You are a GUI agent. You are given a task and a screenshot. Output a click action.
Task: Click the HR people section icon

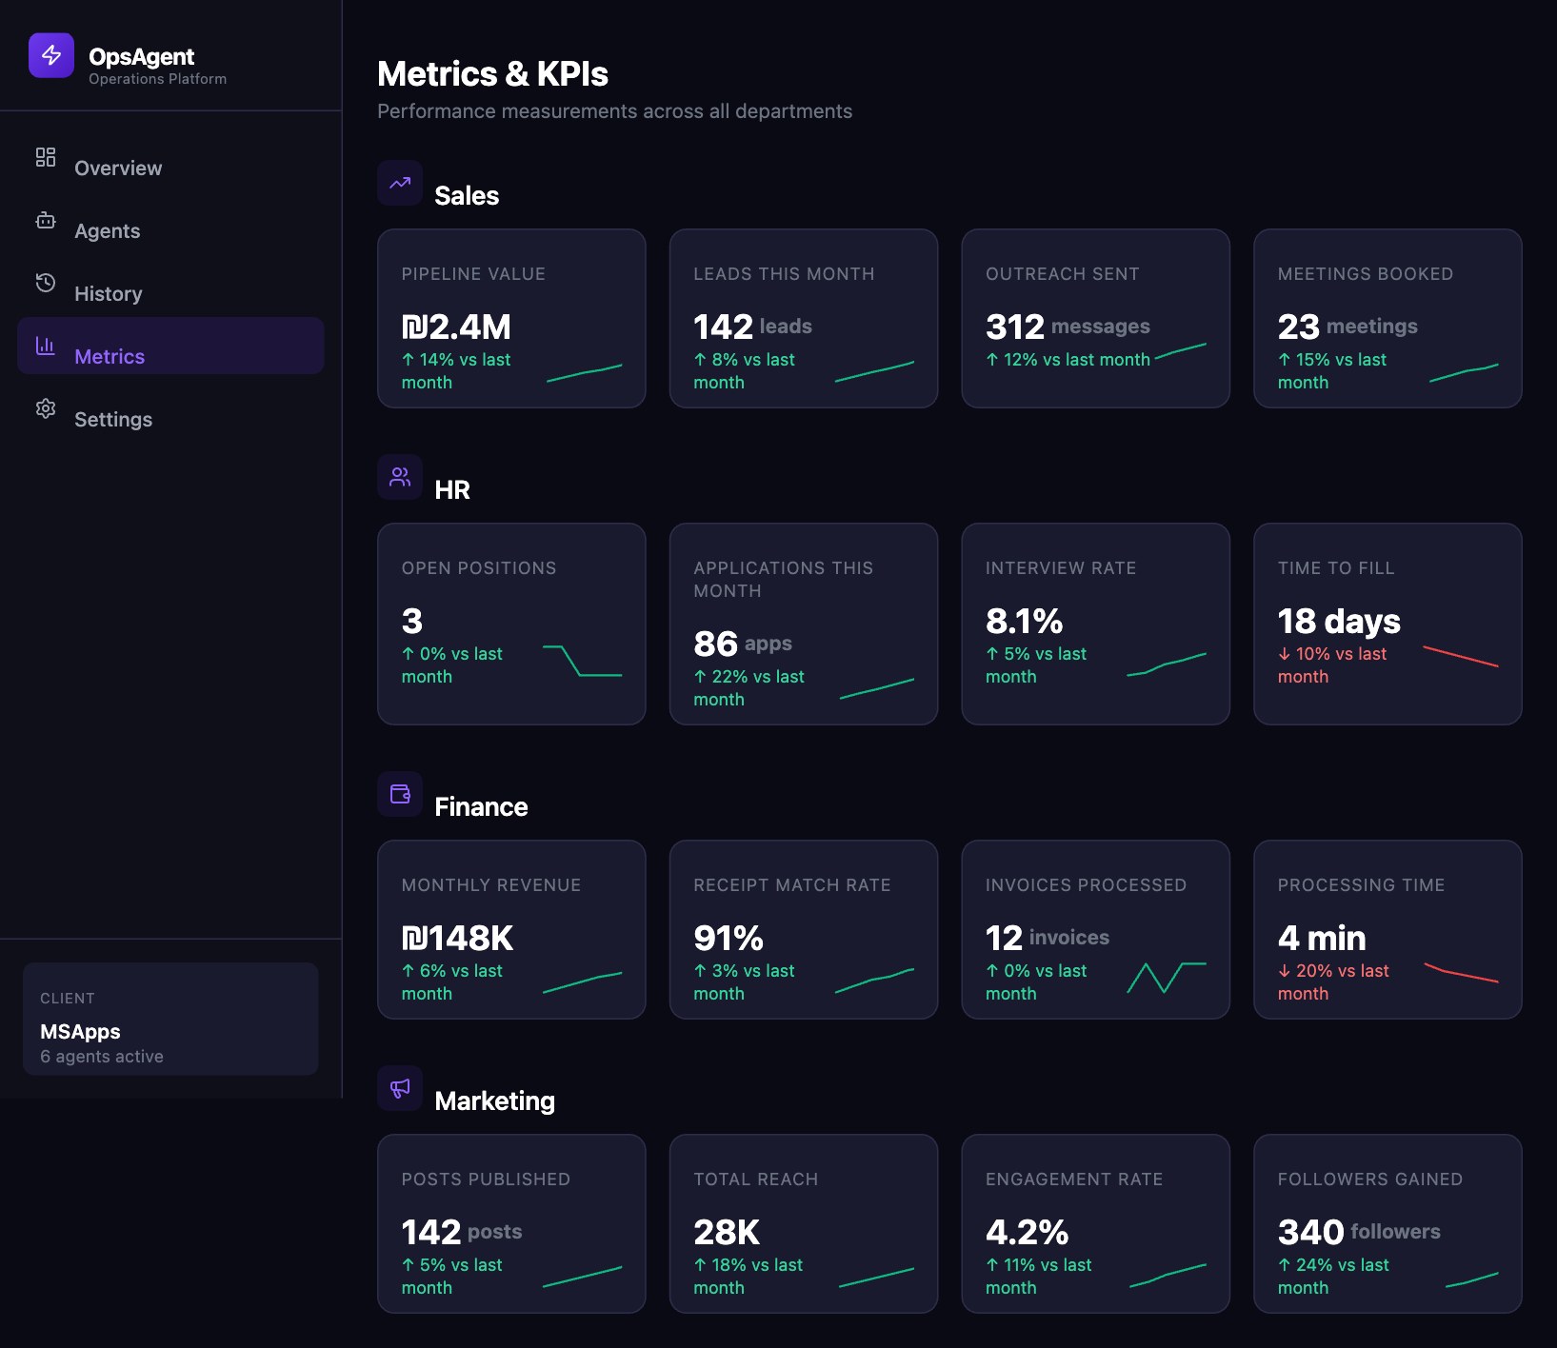400,477
